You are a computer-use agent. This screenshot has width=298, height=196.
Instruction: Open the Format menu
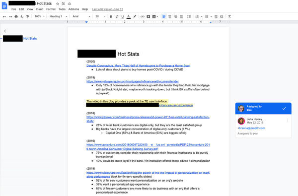(51, 9)
